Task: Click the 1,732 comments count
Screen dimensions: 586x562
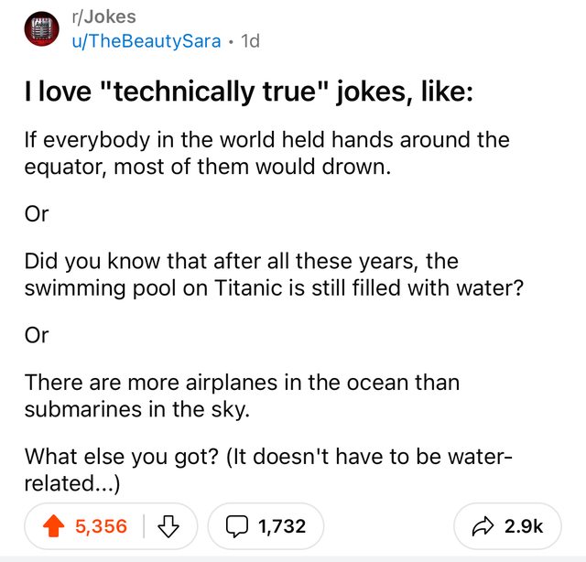Action: [282, 526]
